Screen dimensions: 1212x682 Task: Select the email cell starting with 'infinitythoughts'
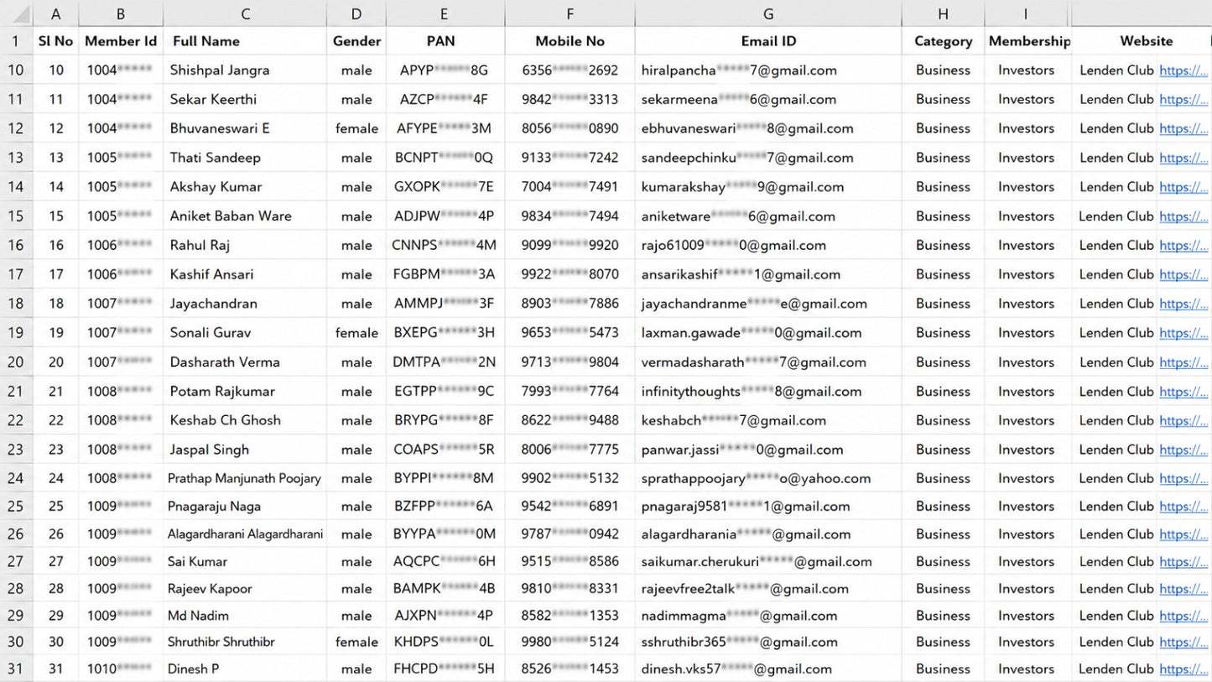(x=768, y=391)
